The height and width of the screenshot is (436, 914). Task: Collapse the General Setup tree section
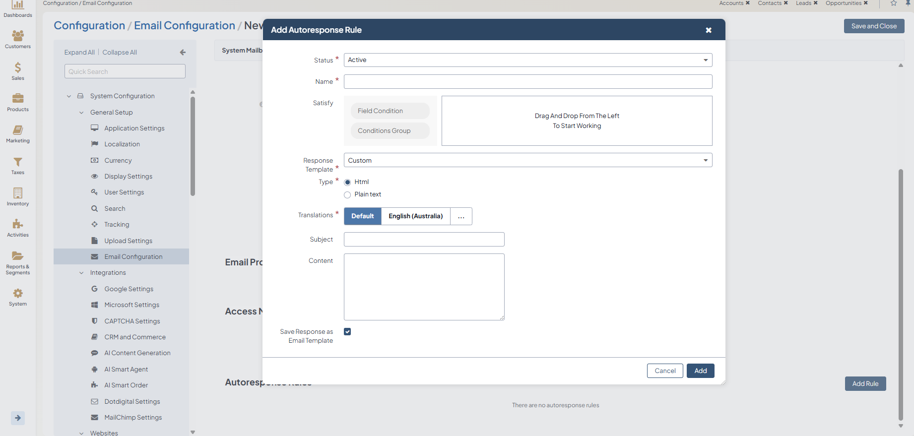click(81, 113)
